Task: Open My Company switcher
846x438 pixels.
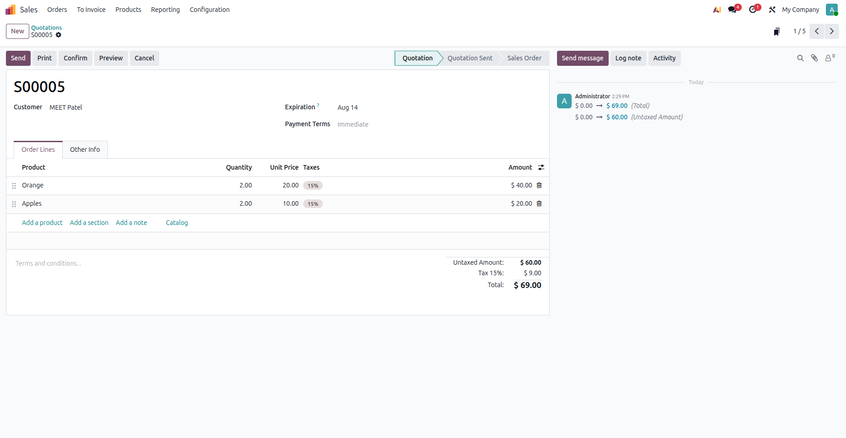Action: point(800,10)
